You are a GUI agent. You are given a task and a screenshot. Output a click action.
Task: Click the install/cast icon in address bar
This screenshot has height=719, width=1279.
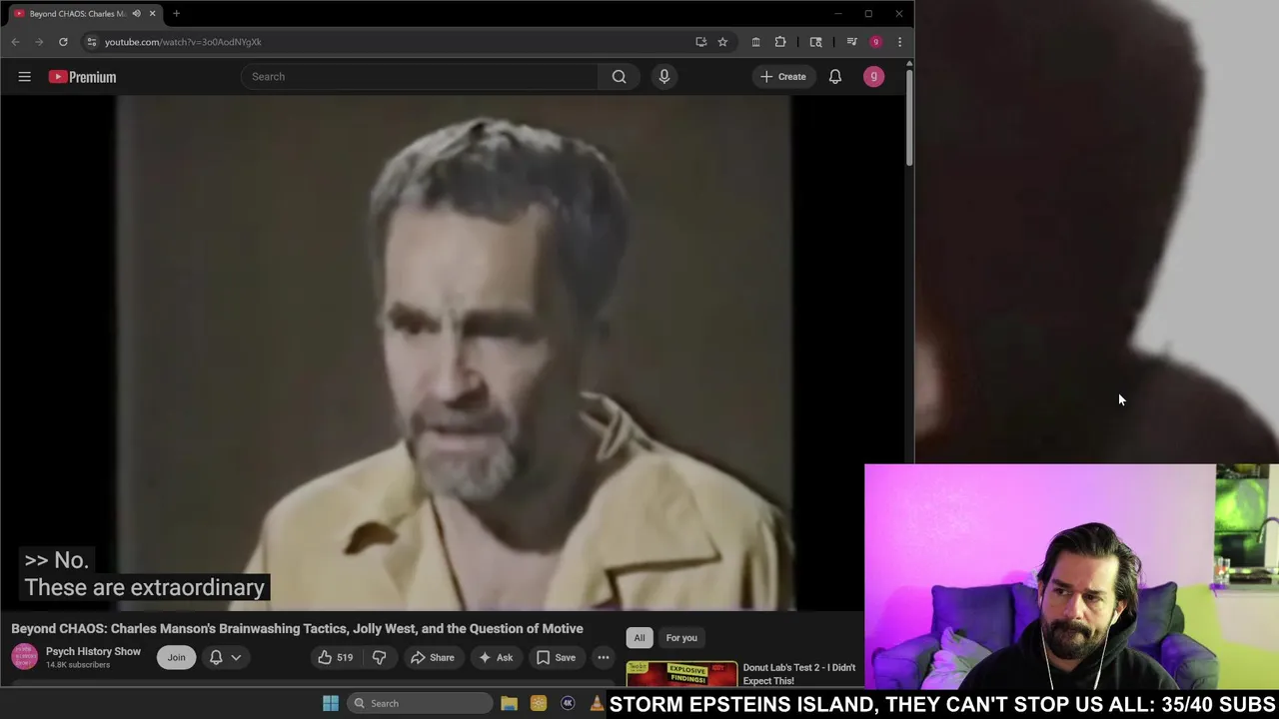(700, 42)
